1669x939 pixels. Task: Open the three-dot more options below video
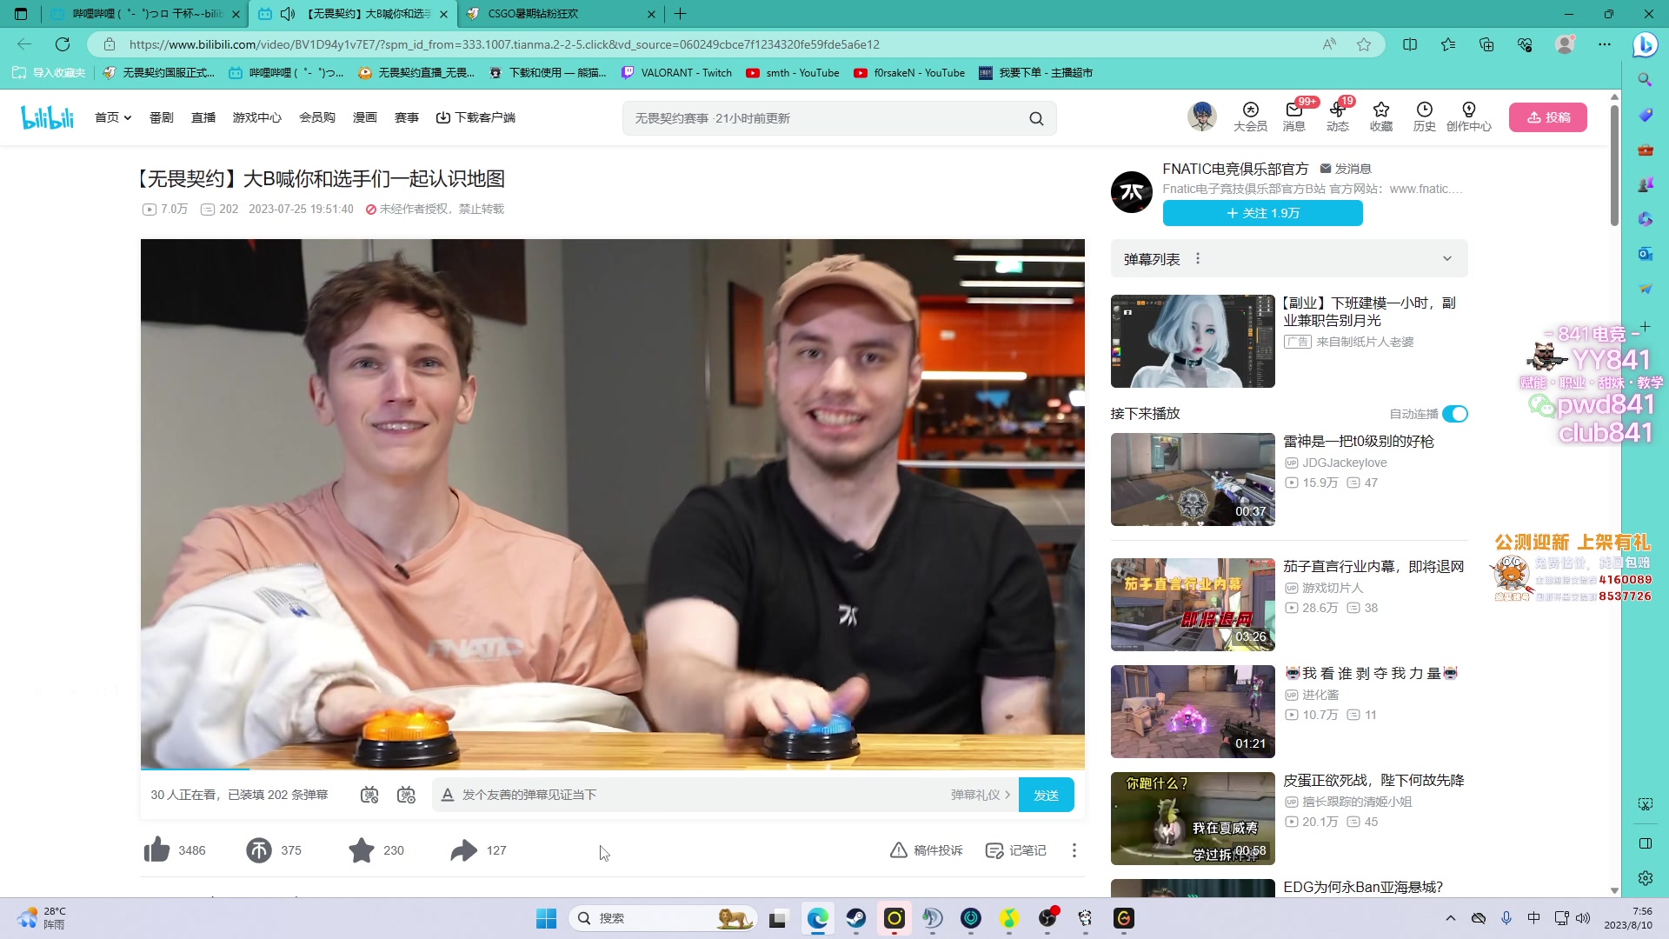click(x=1074, y=849)
